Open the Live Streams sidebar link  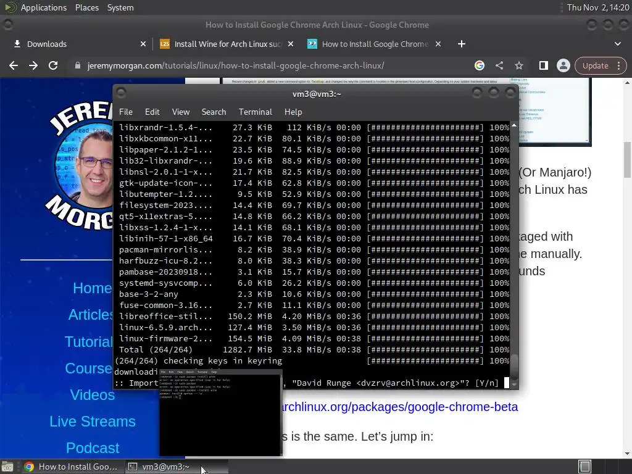pos(93,422)
